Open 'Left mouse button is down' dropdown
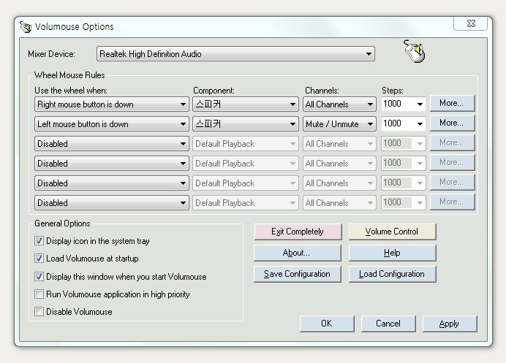This screenshot has height=363, width=506. [x=112, y=124]
